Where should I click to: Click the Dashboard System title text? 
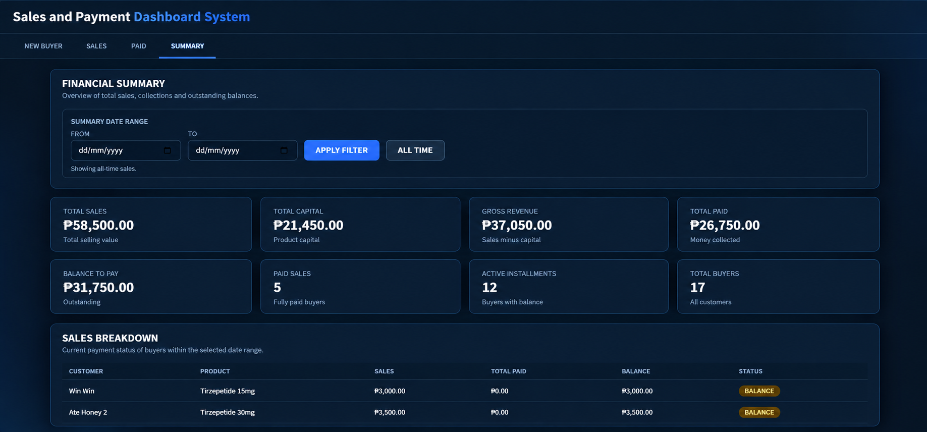tap(192, 17)
